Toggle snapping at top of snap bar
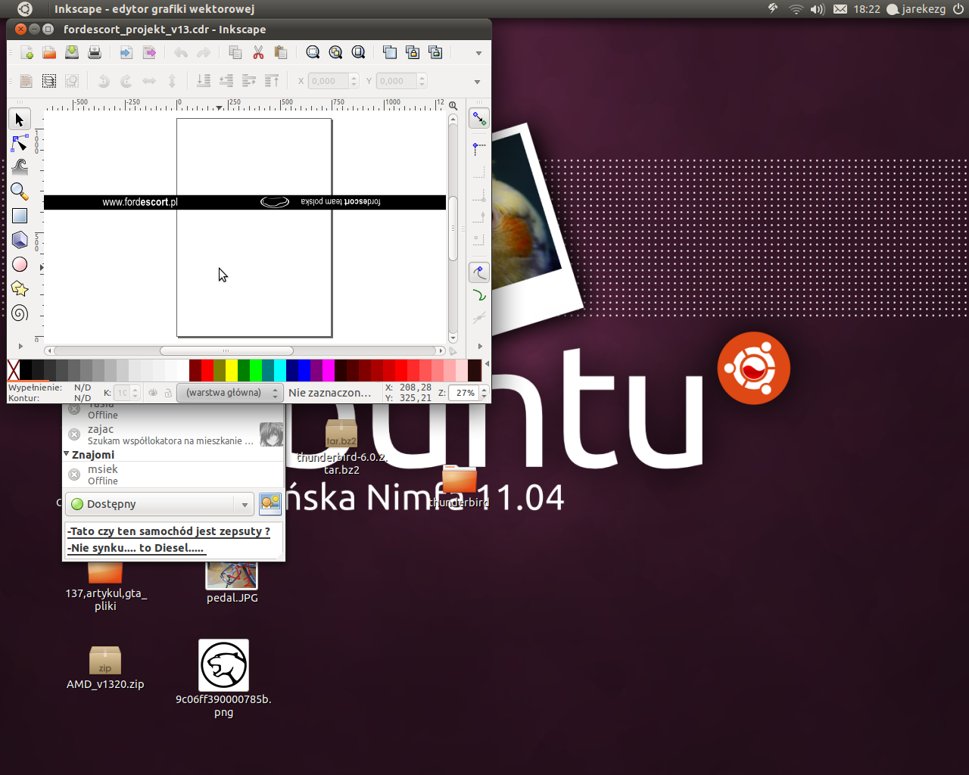Viewport: 969px width, 775px height. 478,118
